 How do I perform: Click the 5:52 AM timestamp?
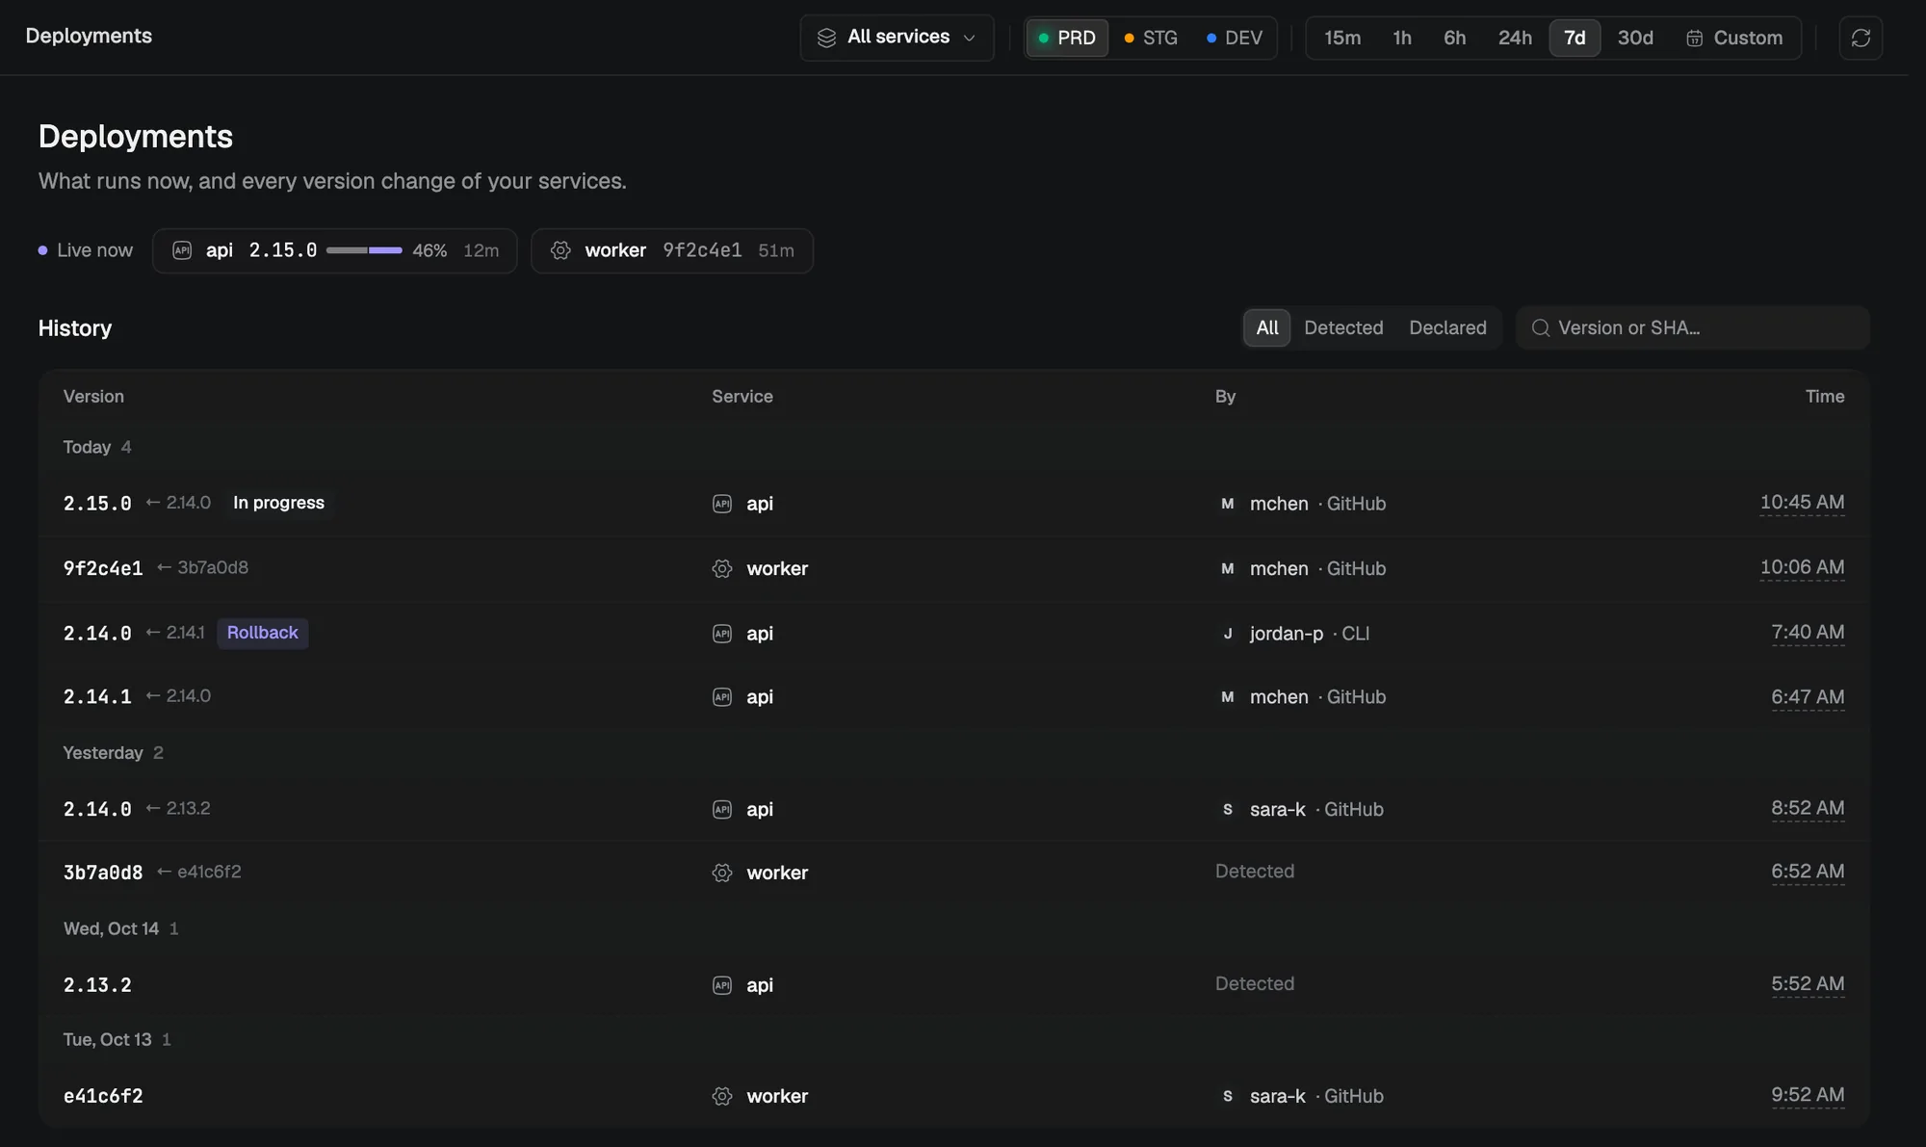coord(1808,984)
